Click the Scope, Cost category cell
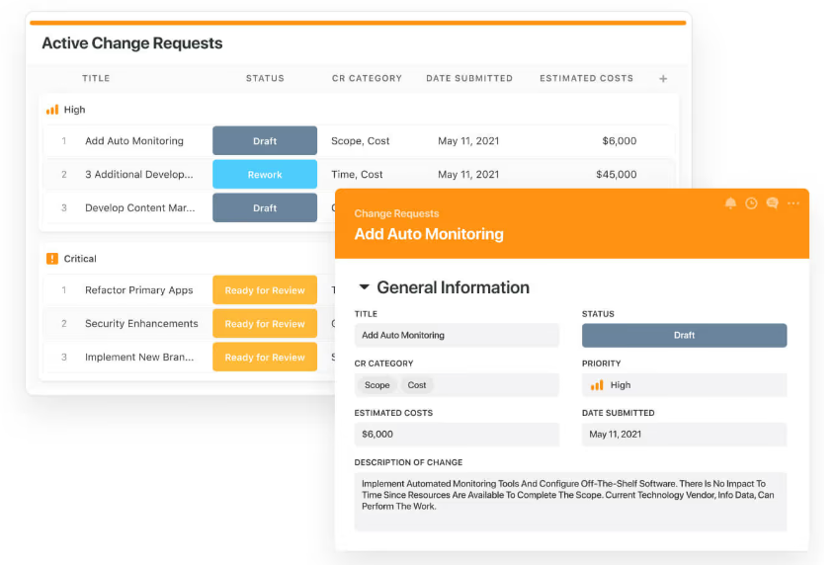 point(361,140)
